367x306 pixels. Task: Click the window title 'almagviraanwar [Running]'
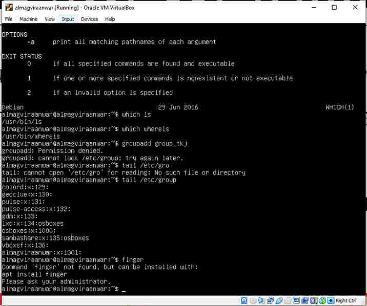pos(47,8)
